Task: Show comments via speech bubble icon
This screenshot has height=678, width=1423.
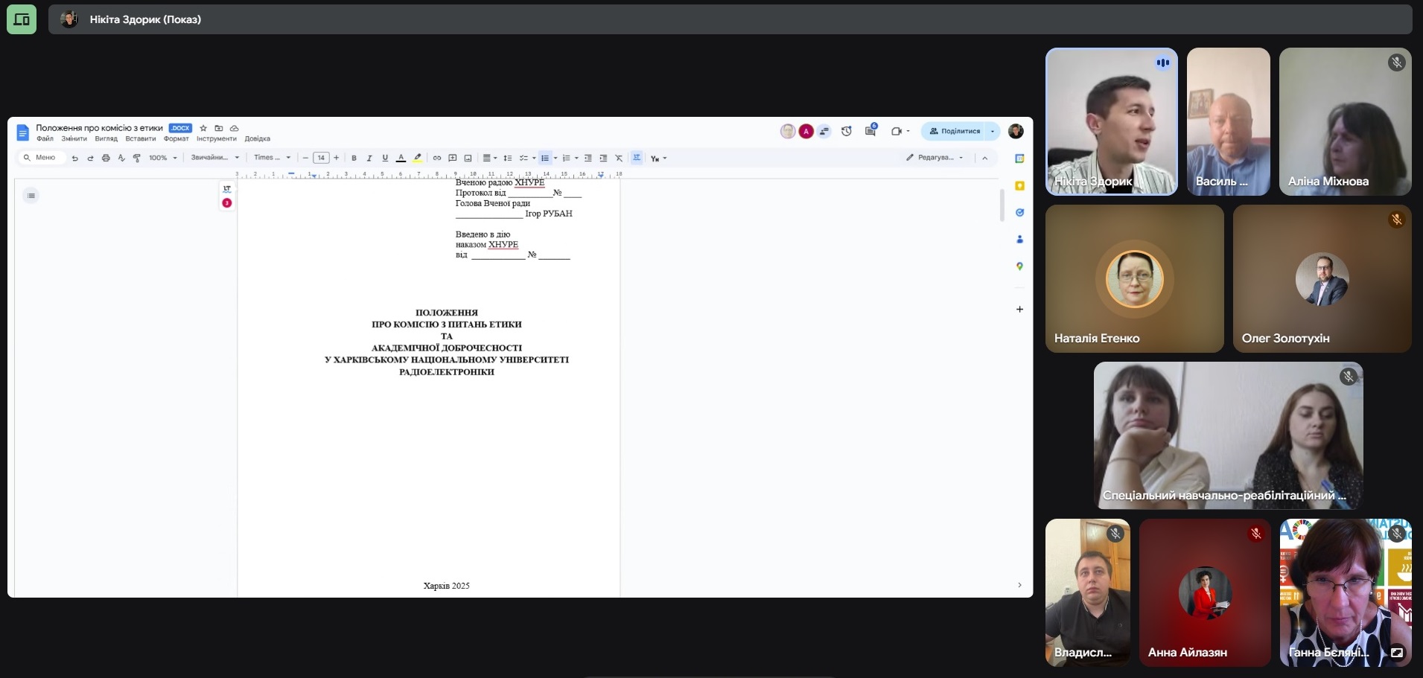Action: [x=870, y=131]
